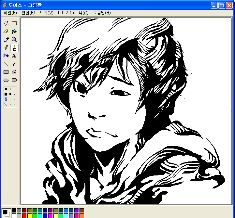Select the Rounded Rectangle shape tool

tap(14, 80)
